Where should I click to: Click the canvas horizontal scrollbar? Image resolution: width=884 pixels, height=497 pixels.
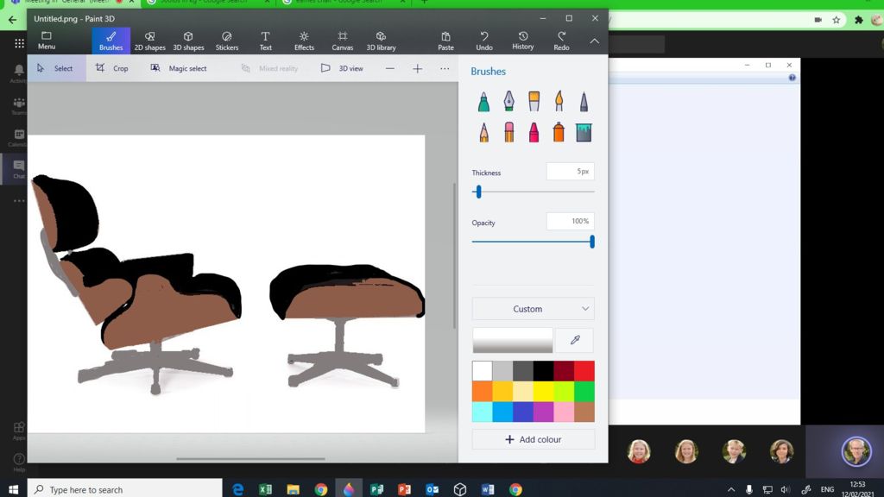click(250, 459)
